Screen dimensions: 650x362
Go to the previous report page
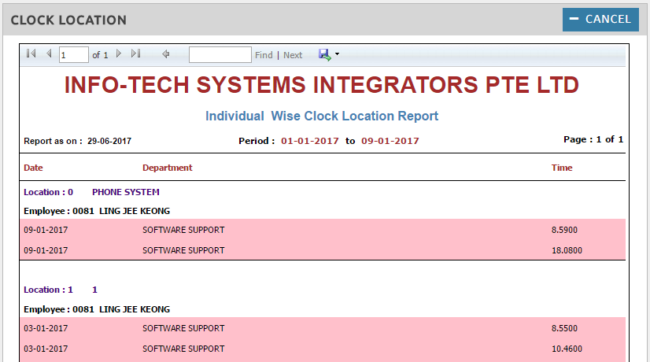coord(49,54)
